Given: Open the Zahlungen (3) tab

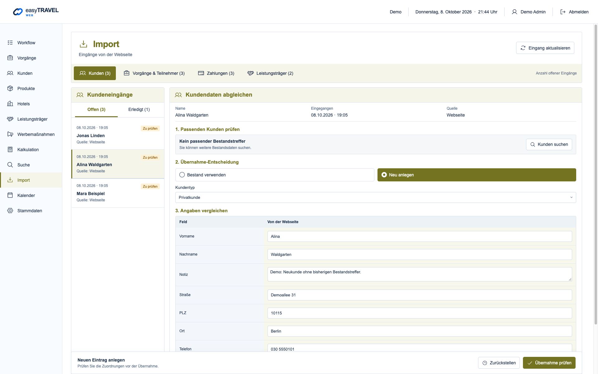Looking at the screenshot, I should click(x=216, y=73).
